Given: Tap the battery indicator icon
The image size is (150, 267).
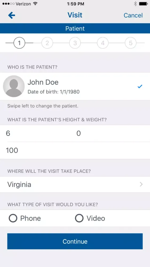Looking at the screenshot, I should coord(143,4).
